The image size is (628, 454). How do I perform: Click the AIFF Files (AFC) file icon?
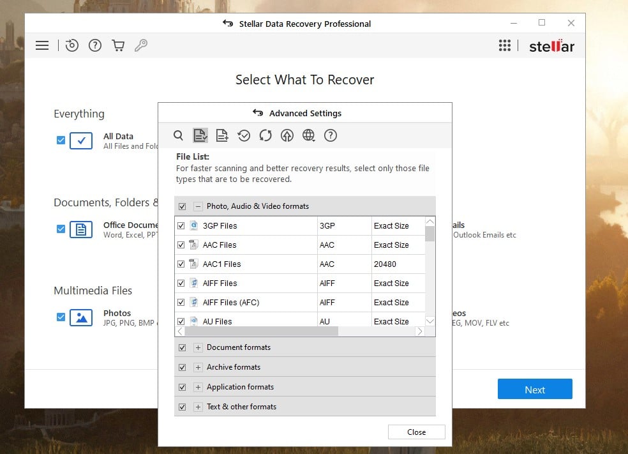194,302
